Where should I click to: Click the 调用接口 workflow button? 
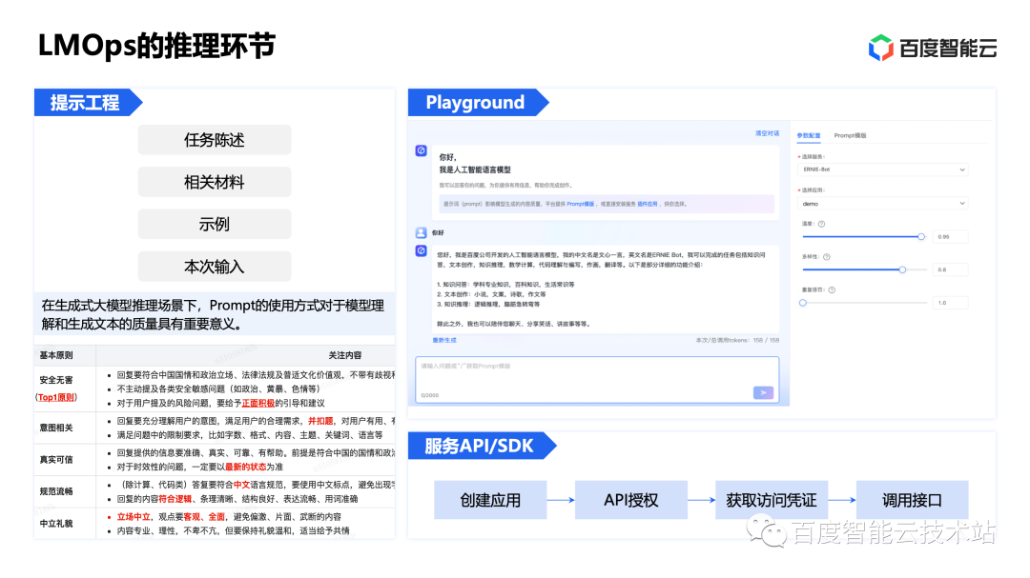[913, 499]
